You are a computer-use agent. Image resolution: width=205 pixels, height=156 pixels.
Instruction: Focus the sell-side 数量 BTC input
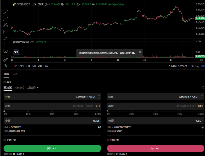coord(155,106)
